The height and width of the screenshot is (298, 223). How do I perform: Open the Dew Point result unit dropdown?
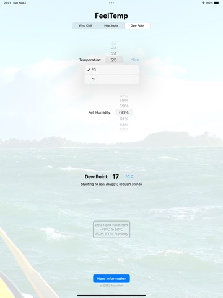click(x=129, y=176)
